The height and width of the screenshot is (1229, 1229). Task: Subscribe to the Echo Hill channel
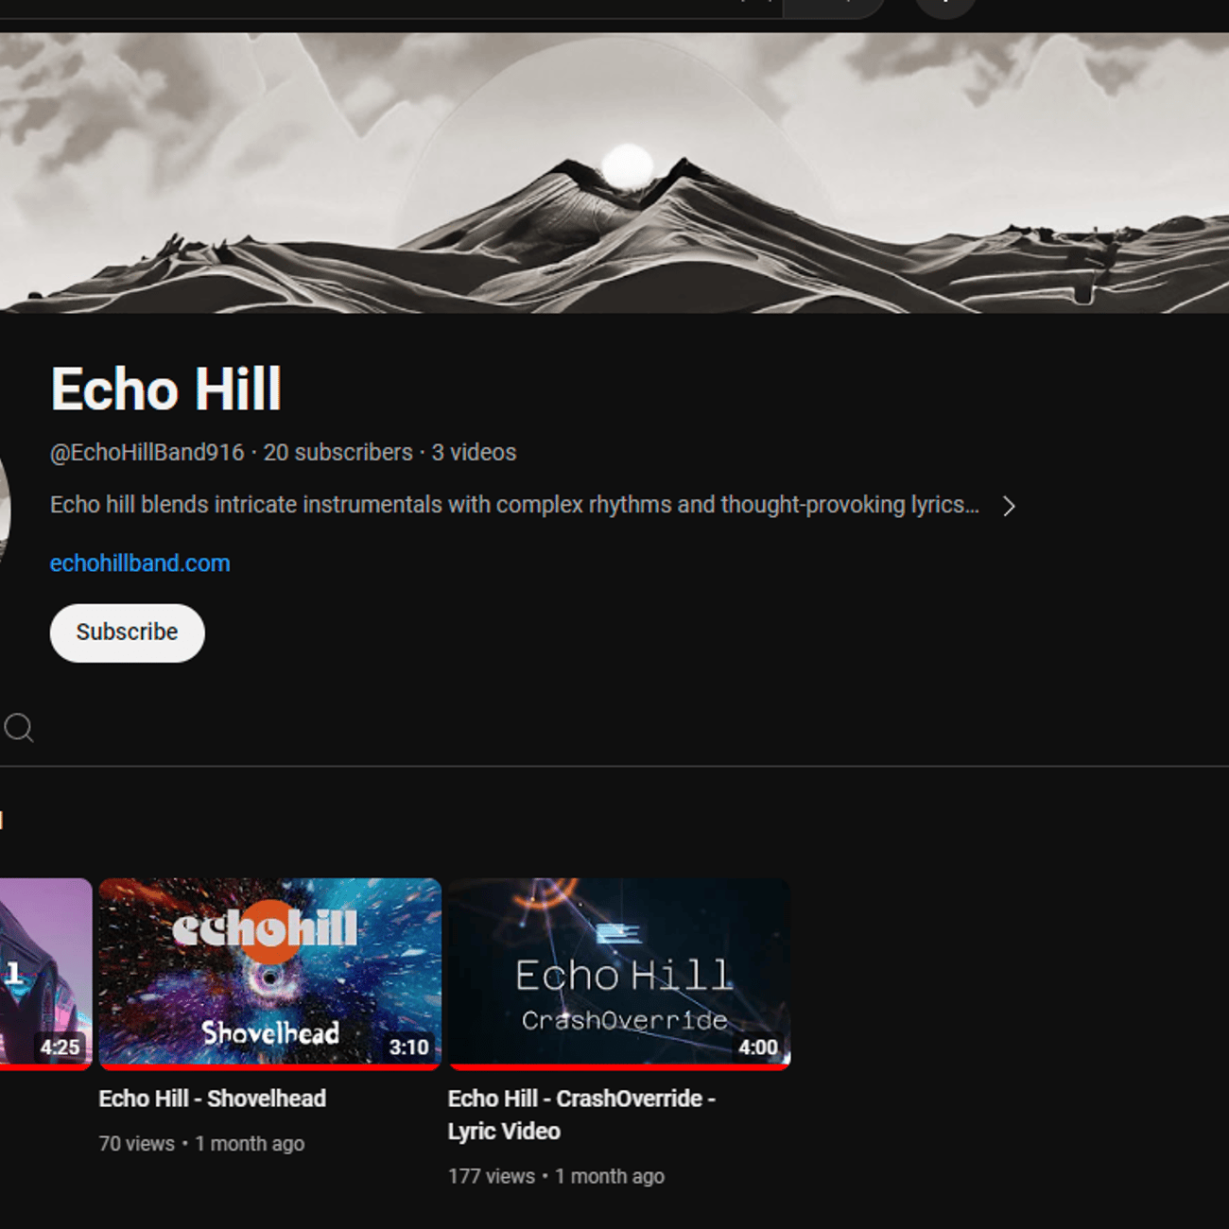point(127,632)
